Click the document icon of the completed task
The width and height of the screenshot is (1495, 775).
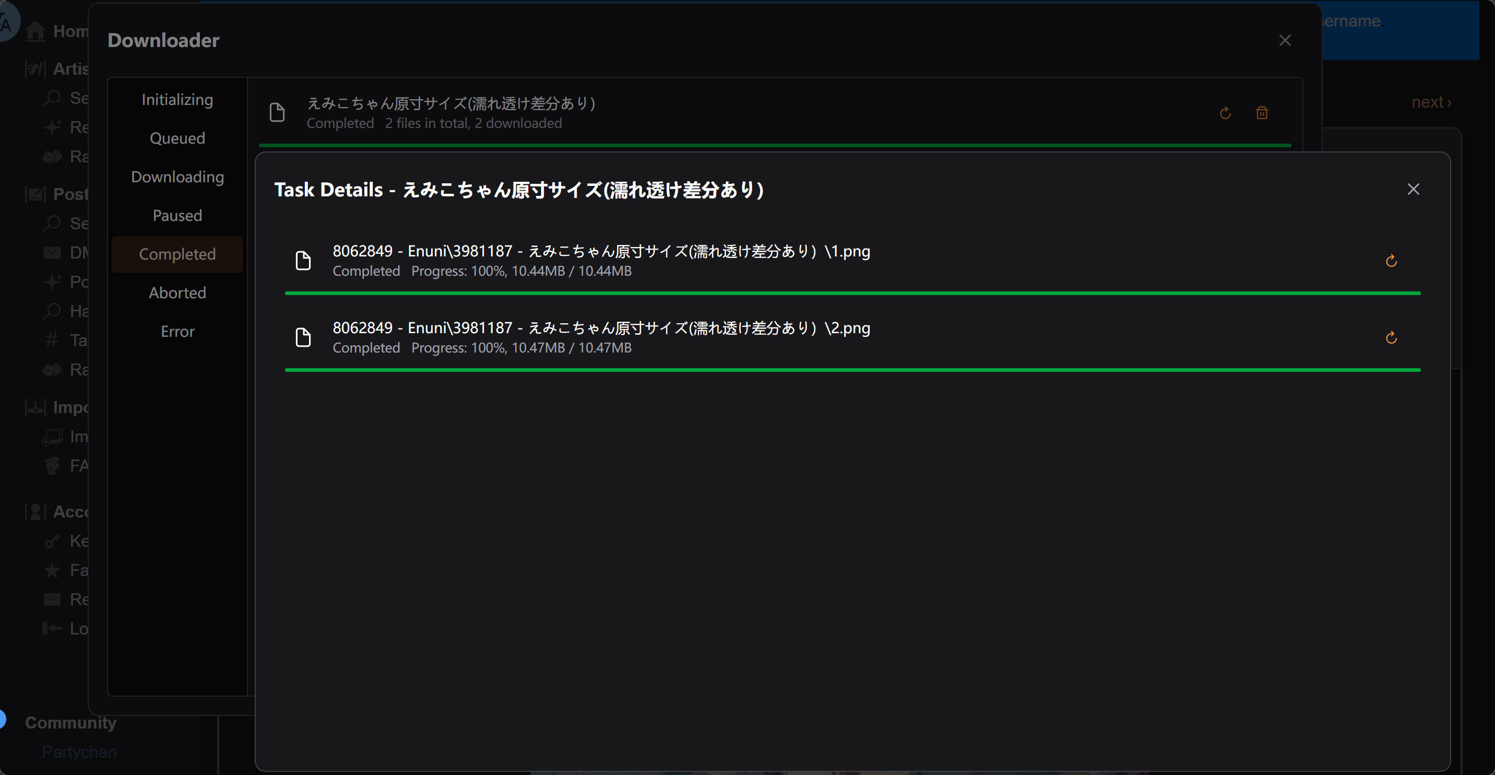click(277, 113)
